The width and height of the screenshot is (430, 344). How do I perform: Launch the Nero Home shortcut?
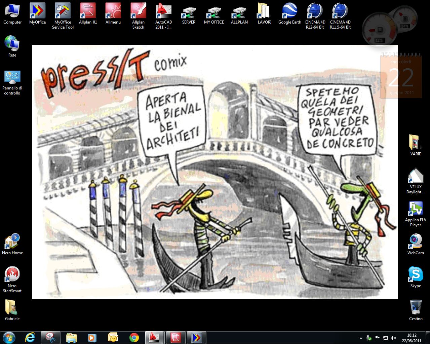[12, 244]
